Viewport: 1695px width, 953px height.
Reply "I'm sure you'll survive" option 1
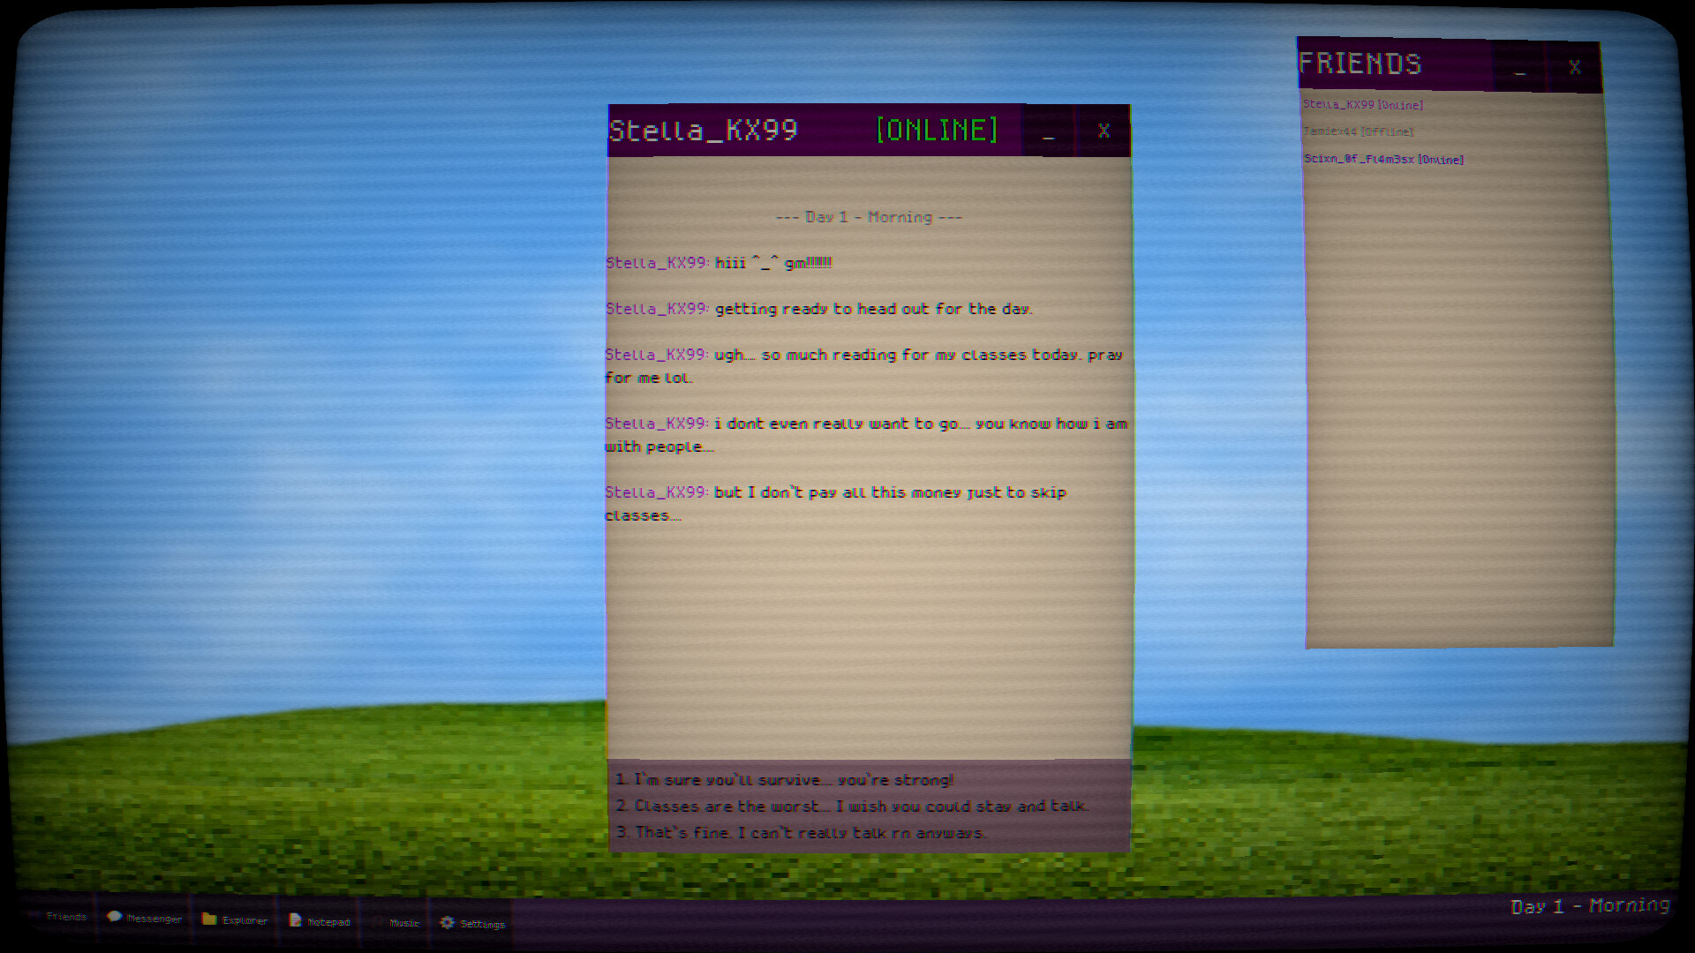(784, 780)
